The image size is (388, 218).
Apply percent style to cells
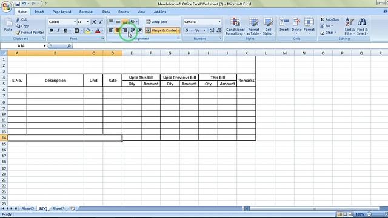(x=197, y=30)
